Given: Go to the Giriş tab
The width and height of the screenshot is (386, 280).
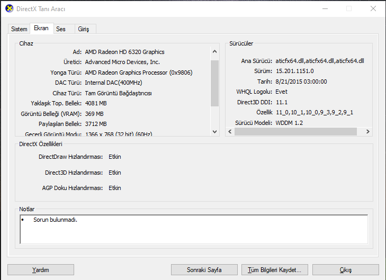Looking at the screenshot, I should [x=84, y=29].
